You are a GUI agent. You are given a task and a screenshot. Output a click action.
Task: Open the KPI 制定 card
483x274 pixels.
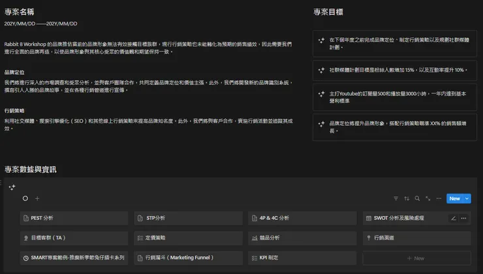302,258
